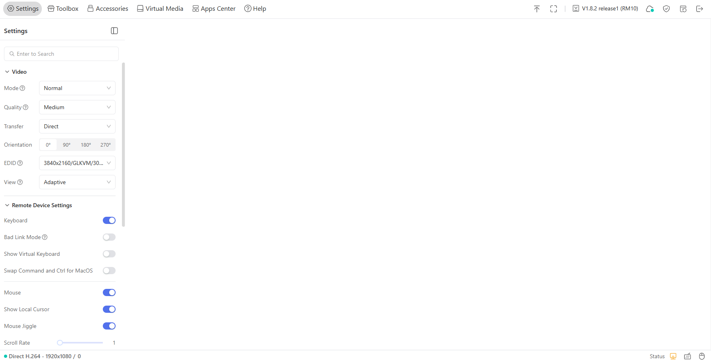Click the upload arrow icon in the toolbar
This screenshot has height=361, width=711.
pos(537,8)
